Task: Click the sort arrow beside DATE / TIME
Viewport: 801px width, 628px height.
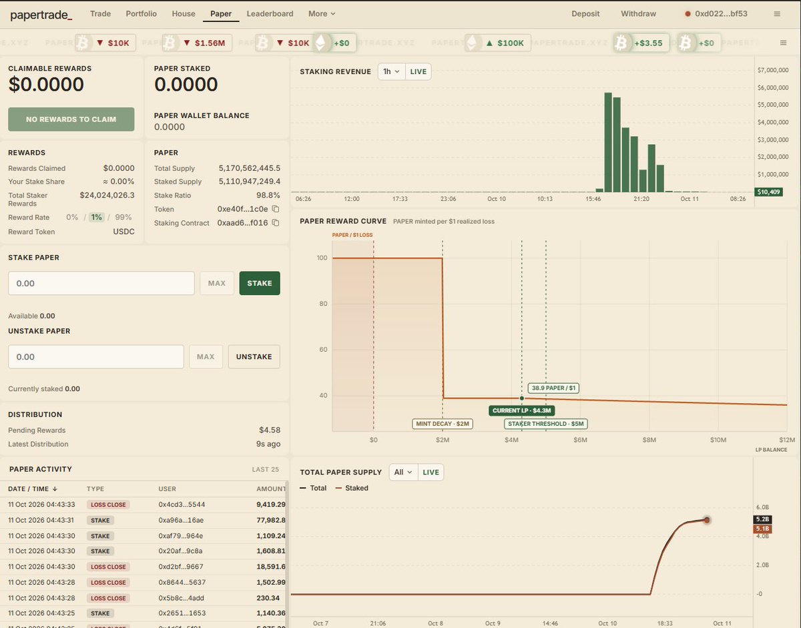Action: click(x=55, y=489)
